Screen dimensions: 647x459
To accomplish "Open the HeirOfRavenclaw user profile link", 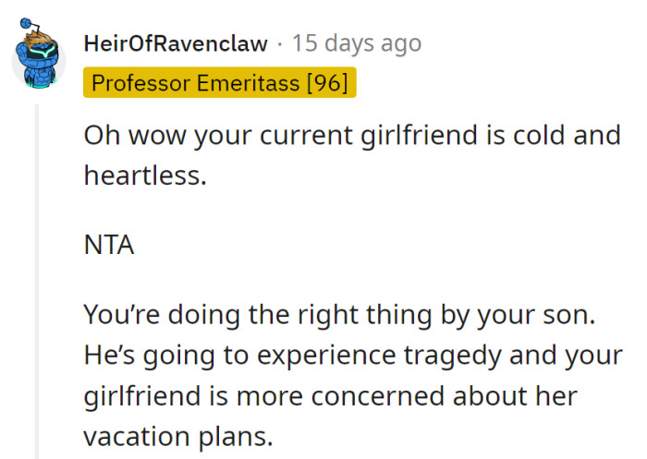I will click(x=175, y=43).
